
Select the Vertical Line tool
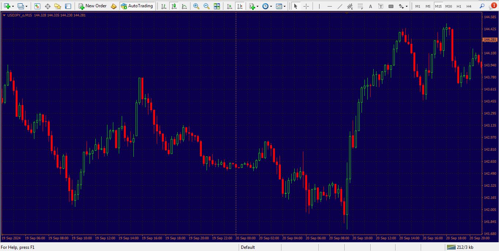(319, 6)
